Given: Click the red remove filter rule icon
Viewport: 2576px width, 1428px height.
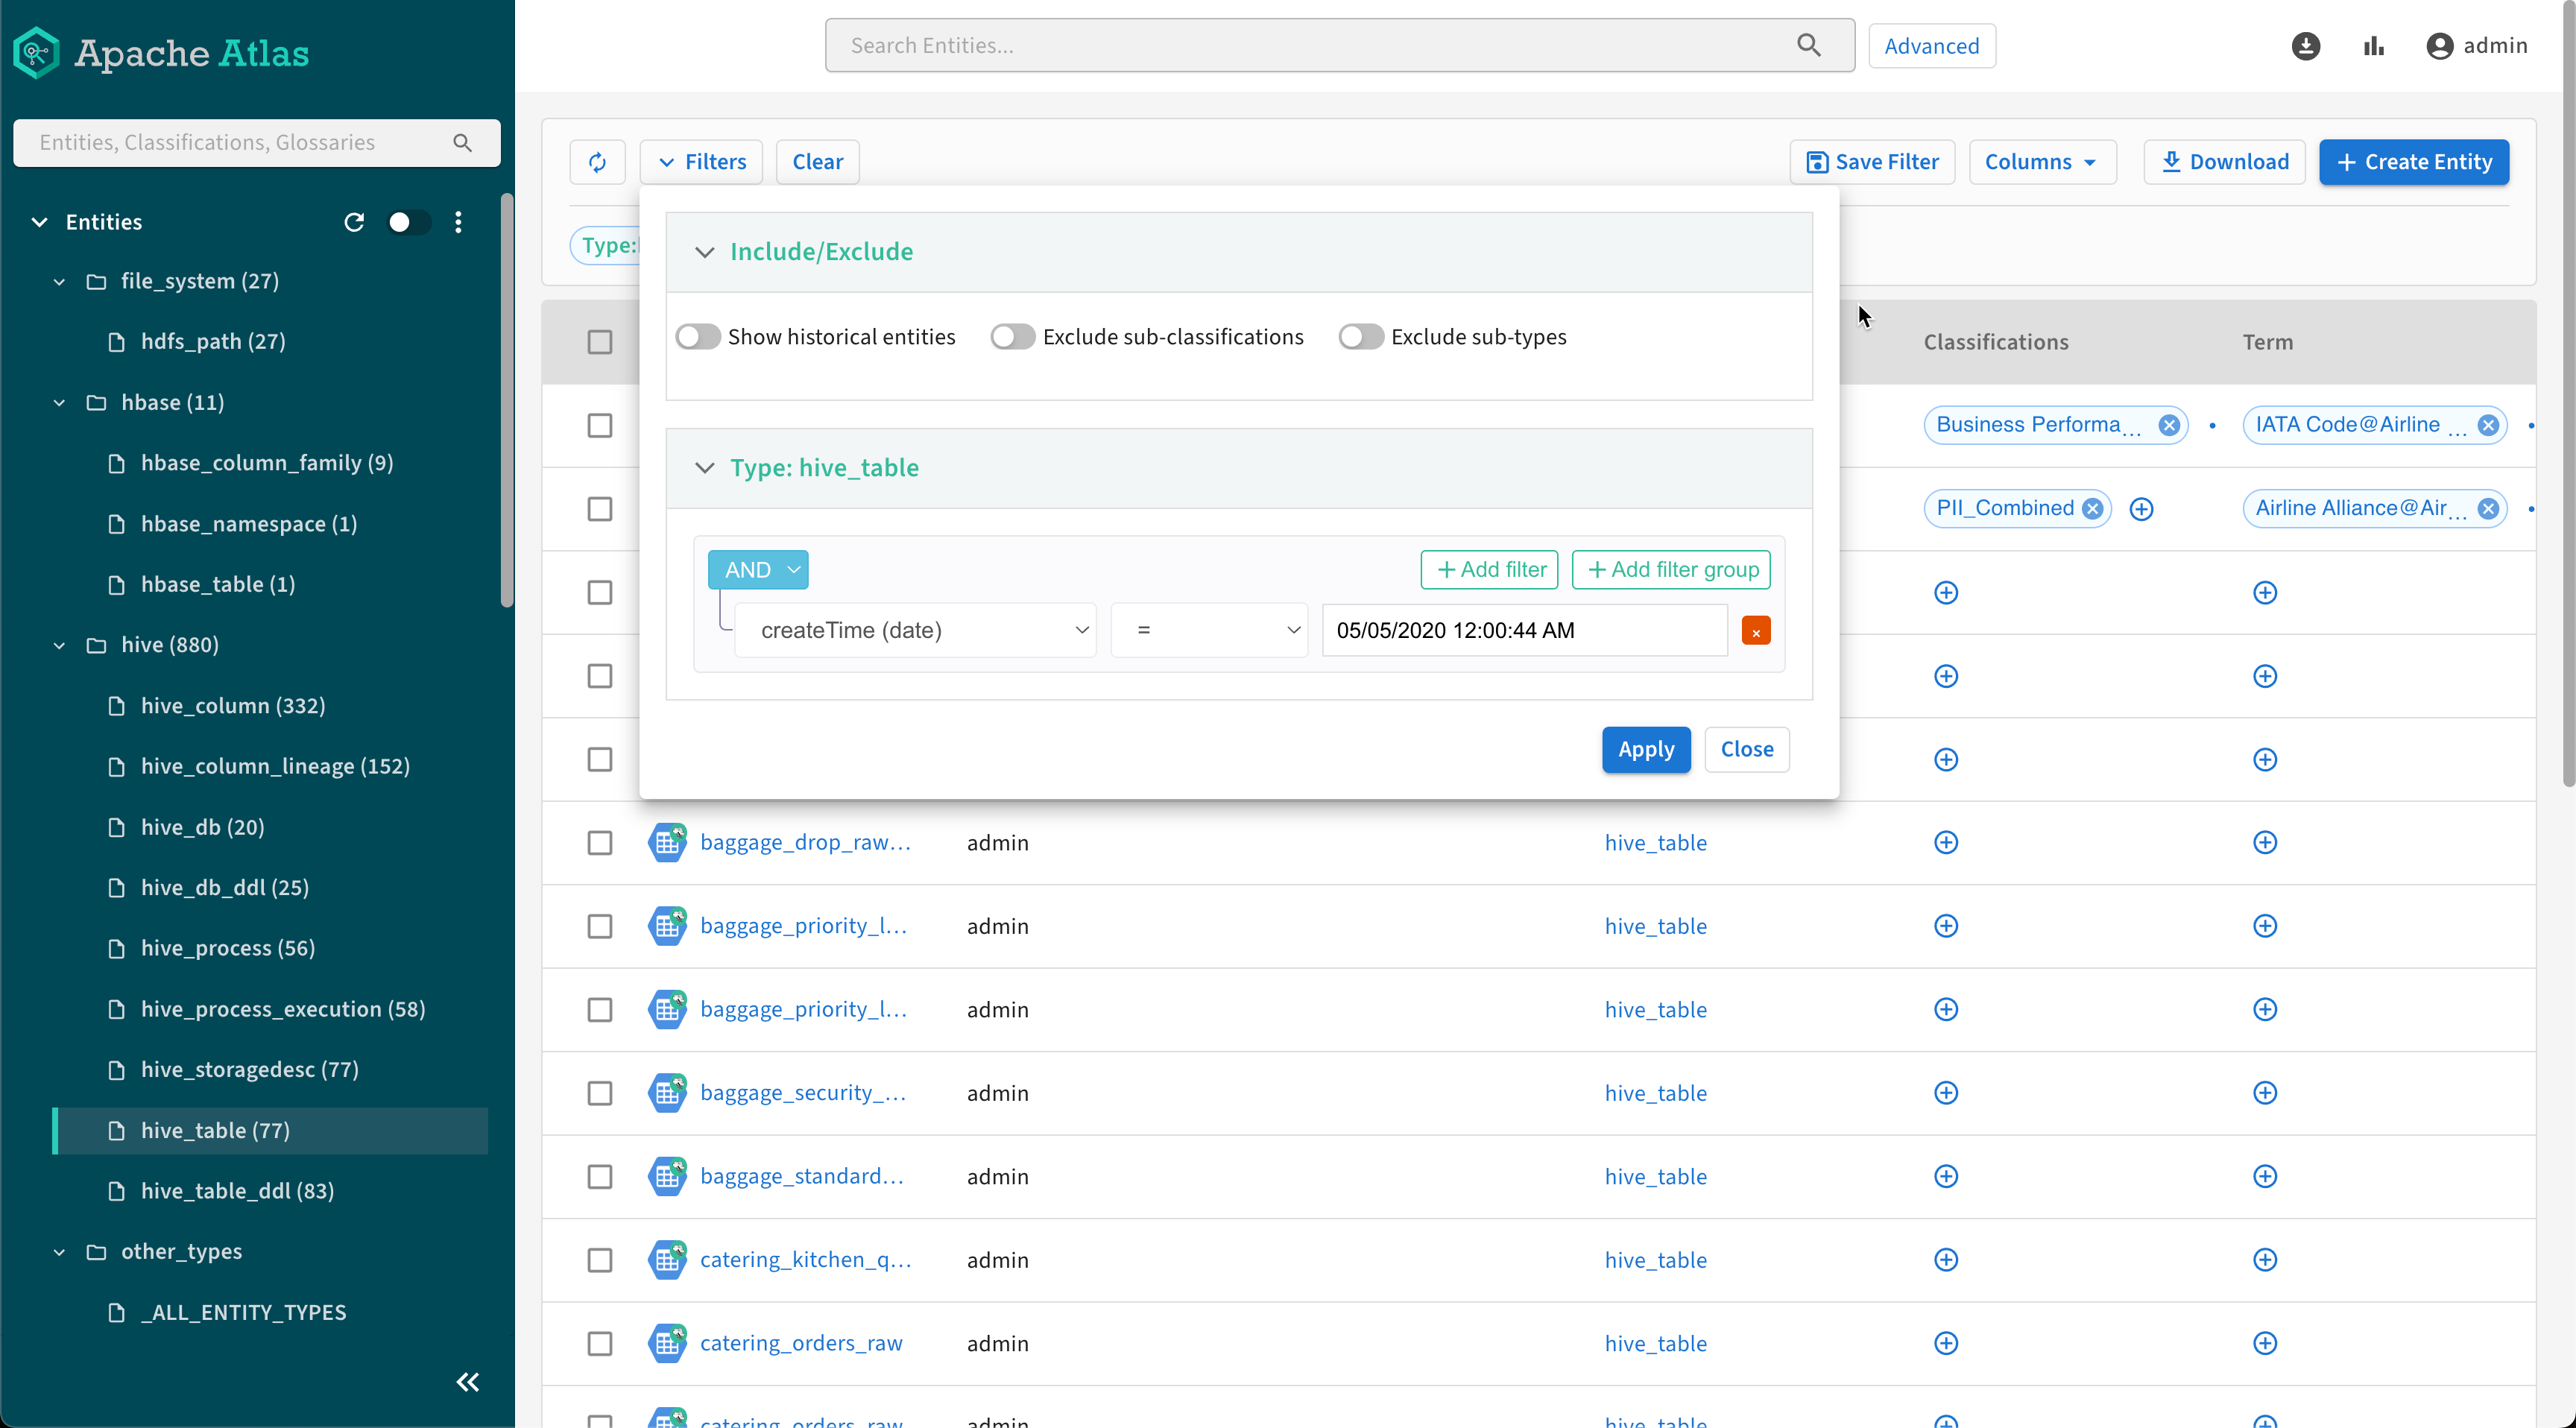Looking at the screenshot, I should coord(1755,631).
